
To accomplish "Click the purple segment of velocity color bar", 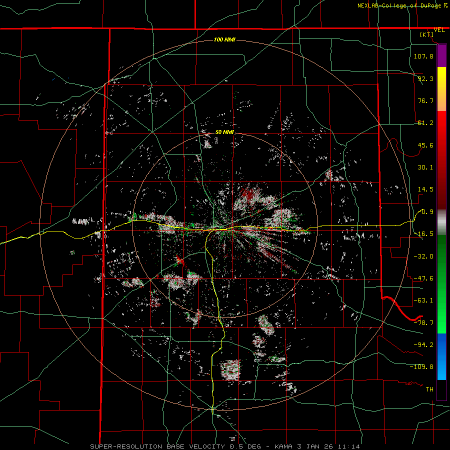I will [441, 56].
